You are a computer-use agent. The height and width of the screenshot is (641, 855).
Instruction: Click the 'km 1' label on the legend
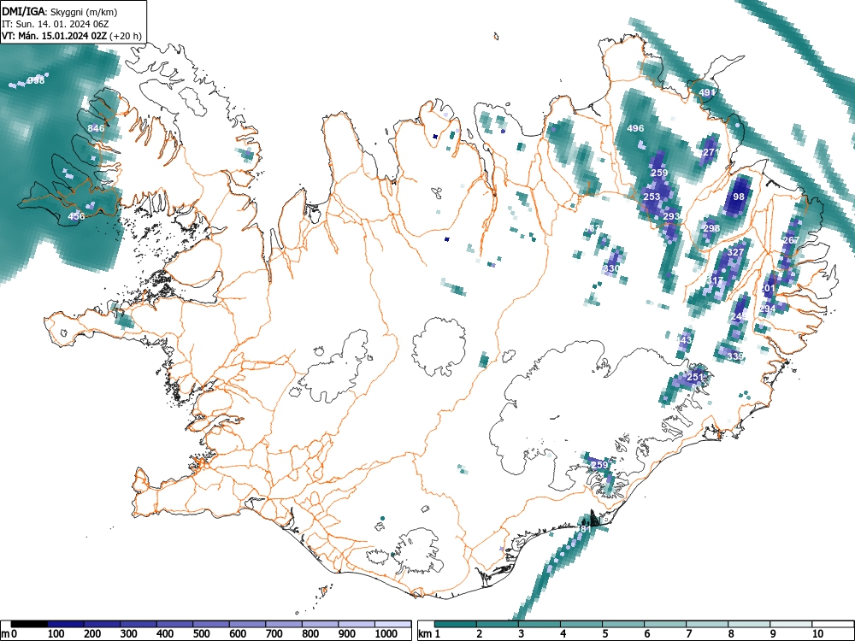click(x=428, y=634)
